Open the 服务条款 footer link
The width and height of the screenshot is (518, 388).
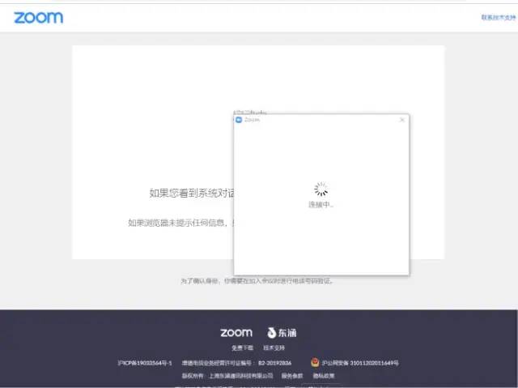[x=292, y=376]
